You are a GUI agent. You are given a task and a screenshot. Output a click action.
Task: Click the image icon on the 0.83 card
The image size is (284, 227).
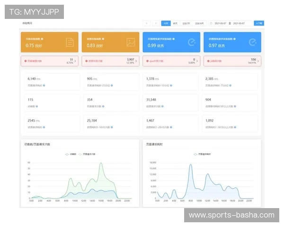131,43
